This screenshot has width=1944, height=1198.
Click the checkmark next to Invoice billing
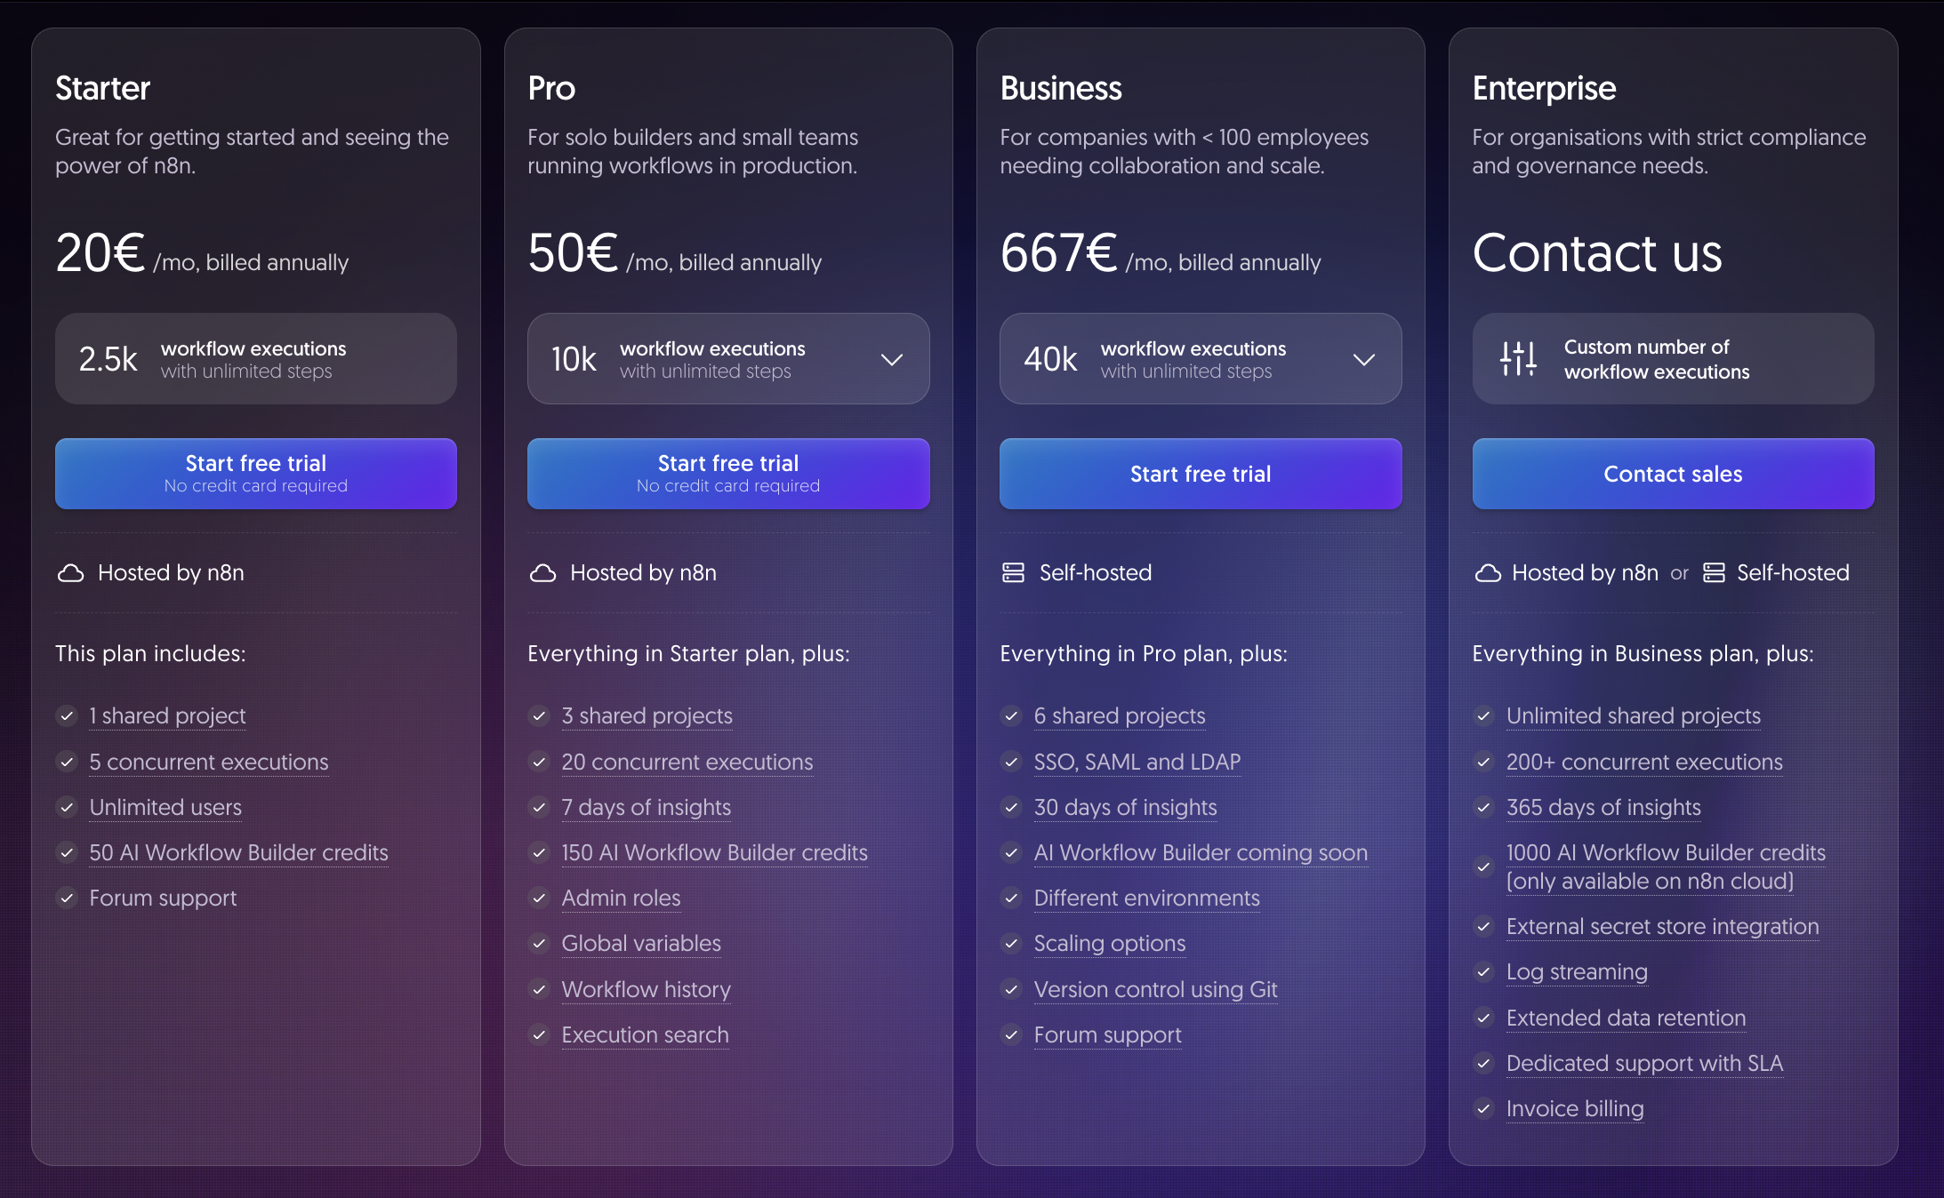tap(1484, 1109)
